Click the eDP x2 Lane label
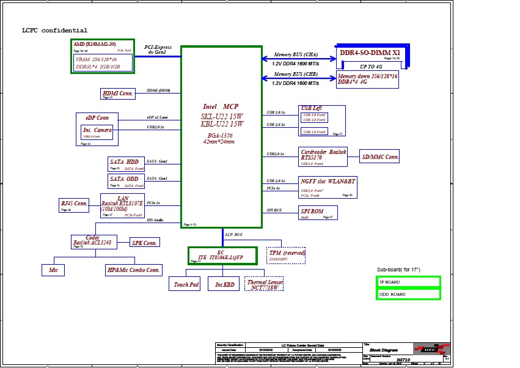Viewport: 520px width, 368px height. pyautogui.click(x=157, y=117)
